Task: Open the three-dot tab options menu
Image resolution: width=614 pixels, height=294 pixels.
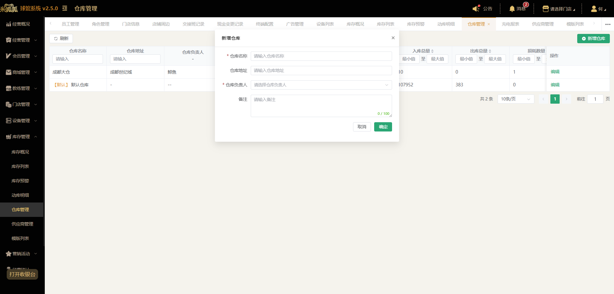Action: 608,24
